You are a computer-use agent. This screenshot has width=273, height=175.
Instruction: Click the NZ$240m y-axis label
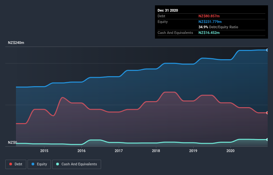pyautogui.click(x=16, y=43)
